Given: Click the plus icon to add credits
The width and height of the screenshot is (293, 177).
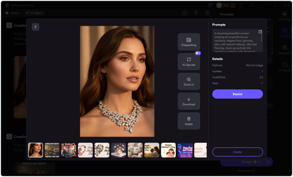Looking at the screenshot, I should coord(233,5).
